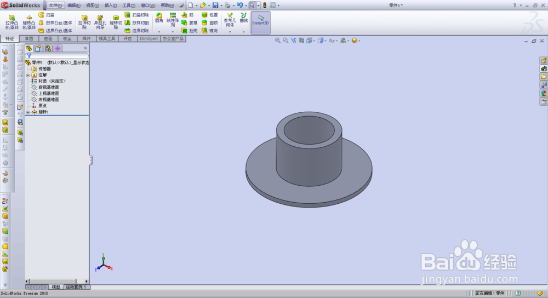Viewport: 548px width, 298px height.
Task: Switch to the 评估 evaluate tab
Action: [x=128, y=38]
